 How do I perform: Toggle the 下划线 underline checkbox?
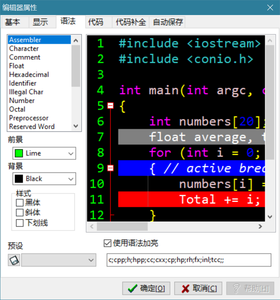click(20, 222)
